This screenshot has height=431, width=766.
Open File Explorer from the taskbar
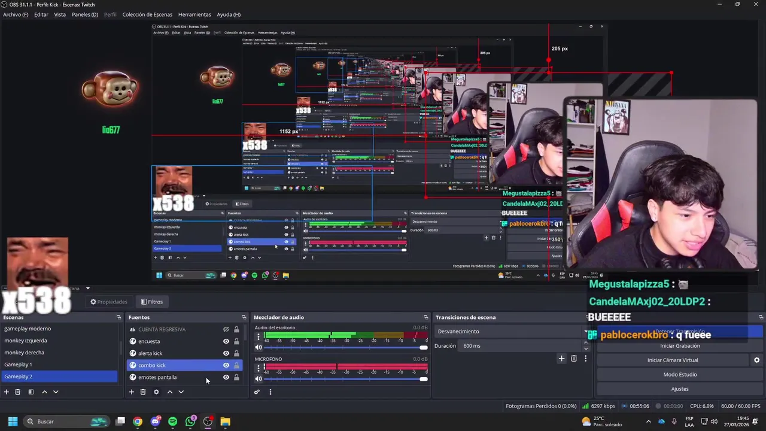point(225,421)
